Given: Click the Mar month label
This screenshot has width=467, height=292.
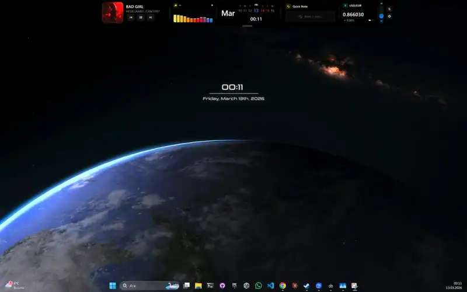Looking at the screenshot, I should pos(228,13).
